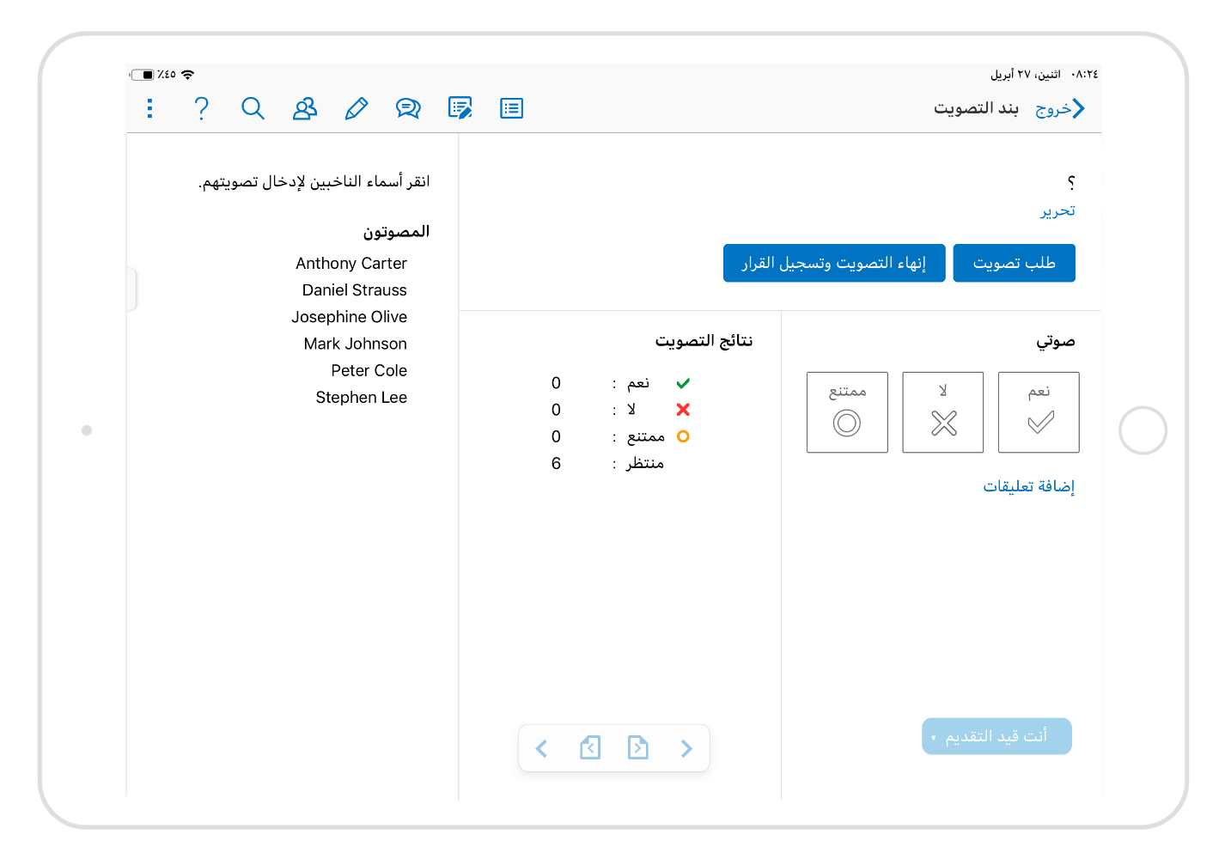Select the pencil annotation tool
Image resolution: width=1225 pixels, height=859 pixels.
pyautogui.click(x=356, y=108)
